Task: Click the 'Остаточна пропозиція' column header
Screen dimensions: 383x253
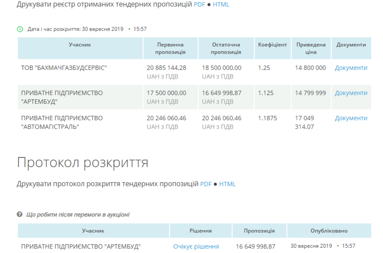Action: (x=226, y=48)
